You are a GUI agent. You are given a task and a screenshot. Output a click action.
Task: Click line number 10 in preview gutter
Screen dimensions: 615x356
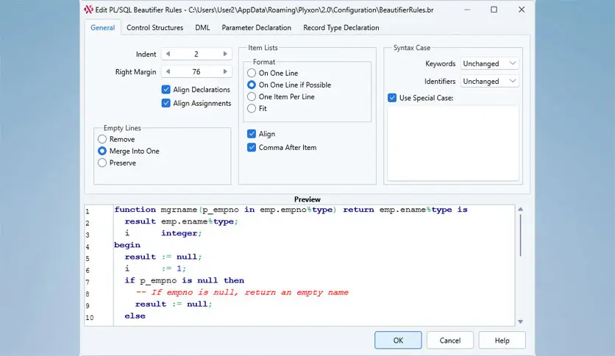click(90, 318)
